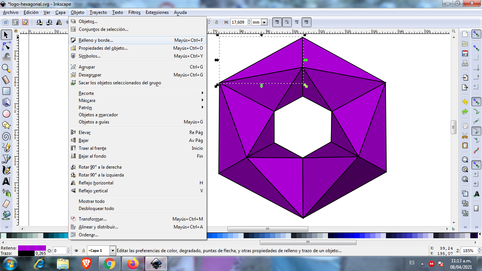Click the Cut scissors icon

(465, 135)
